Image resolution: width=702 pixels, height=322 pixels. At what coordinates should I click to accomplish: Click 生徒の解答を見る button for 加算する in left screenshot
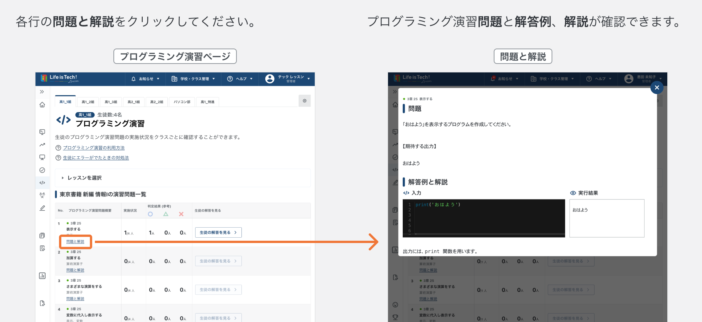[218, 261]
